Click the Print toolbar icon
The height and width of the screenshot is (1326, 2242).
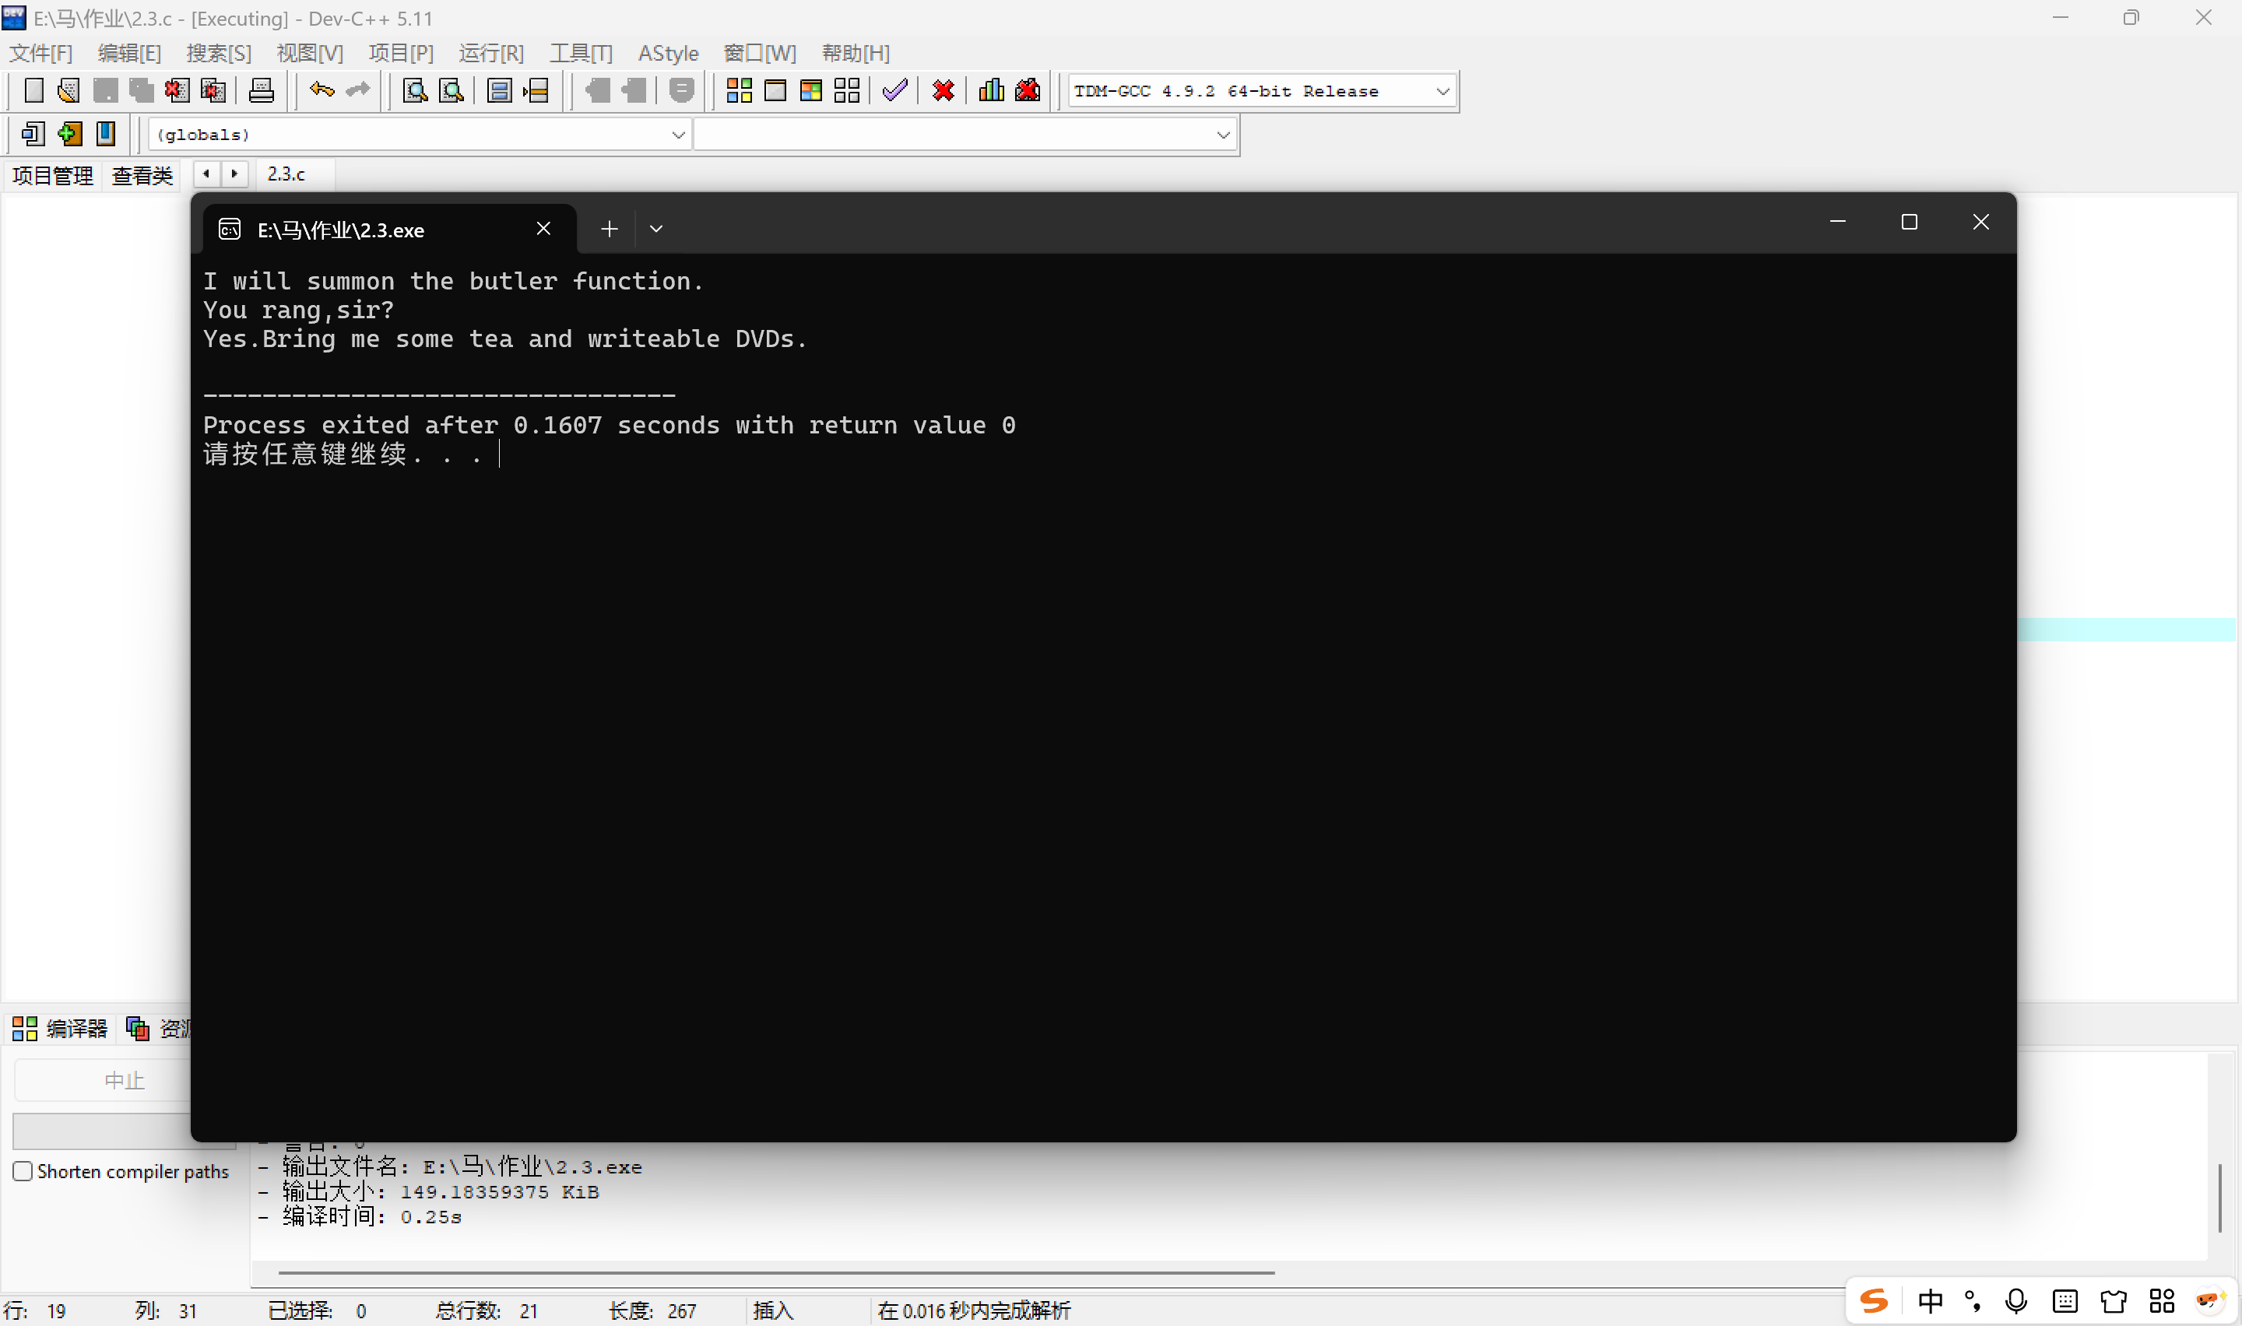(x=261, y=90)
